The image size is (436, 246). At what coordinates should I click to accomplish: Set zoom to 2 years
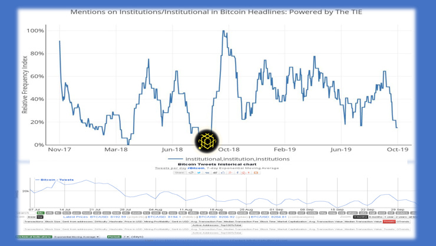click(401, 217)
